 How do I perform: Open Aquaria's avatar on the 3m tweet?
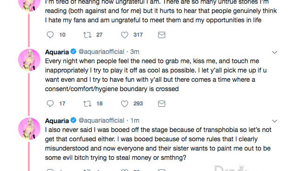click(x=29, y=60)
